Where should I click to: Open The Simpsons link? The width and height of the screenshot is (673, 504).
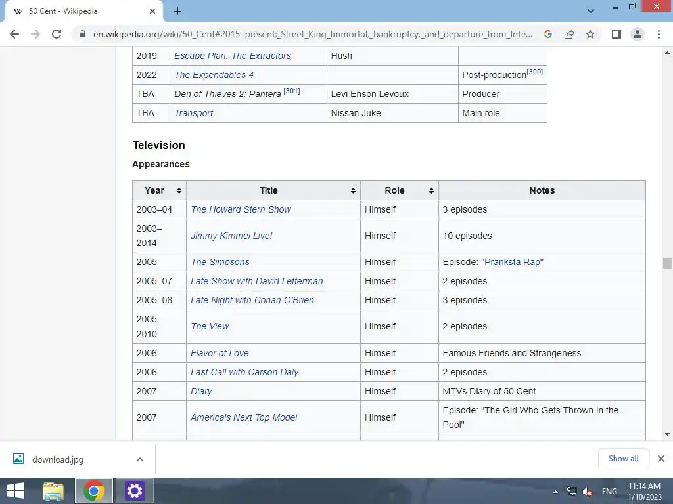[220, 262]
